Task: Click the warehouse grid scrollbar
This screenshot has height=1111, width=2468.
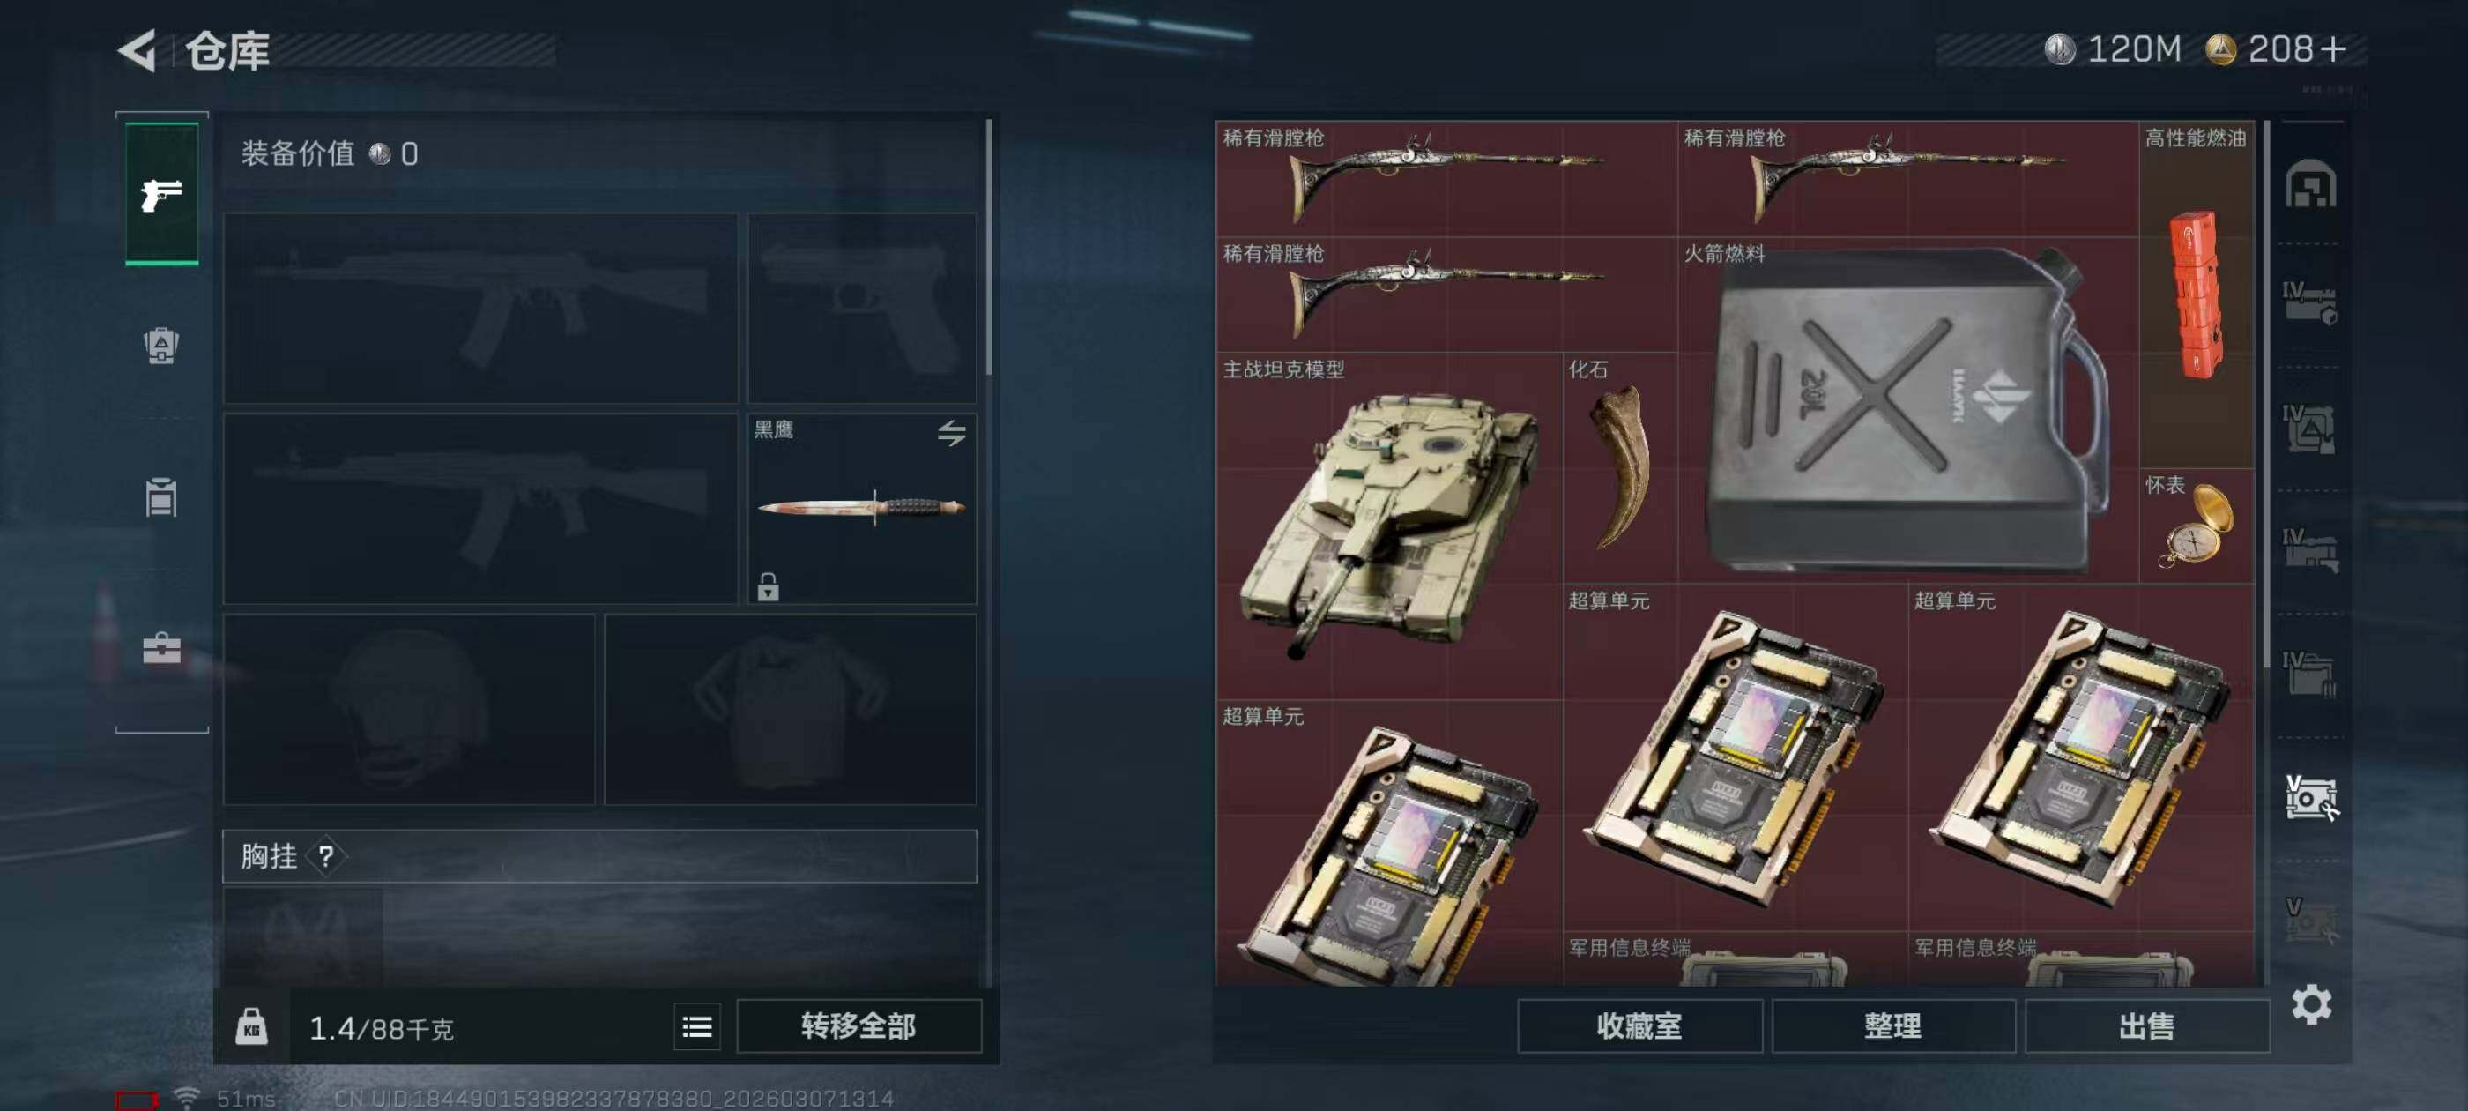Action: pyautogui.click(x=2265, y=395)
